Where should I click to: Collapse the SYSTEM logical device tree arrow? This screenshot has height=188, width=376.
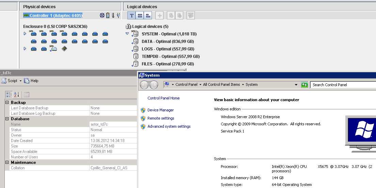coord(127,34)
